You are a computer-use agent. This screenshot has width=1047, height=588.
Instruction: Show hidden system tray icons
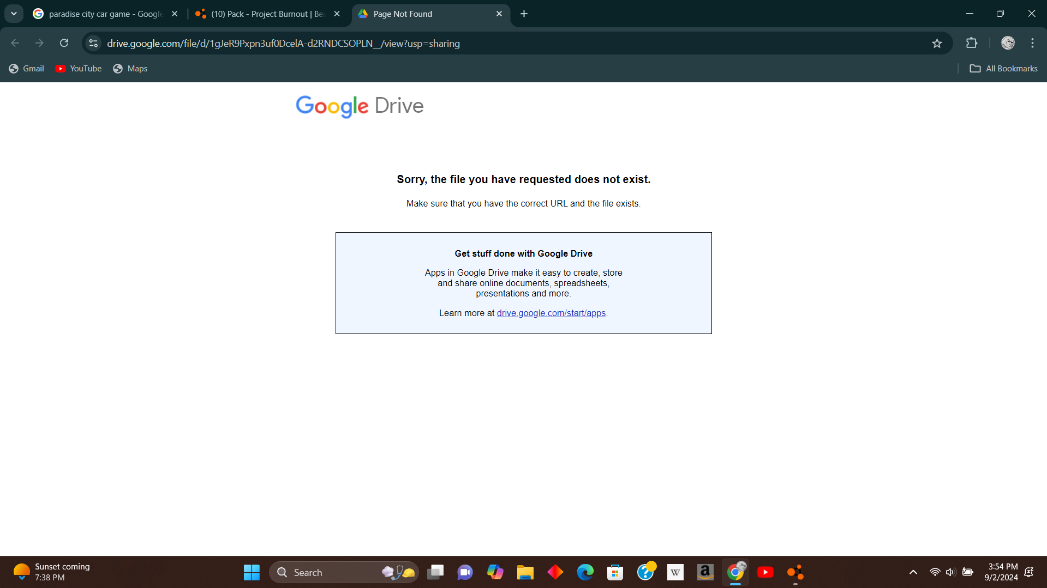(913, 572)
